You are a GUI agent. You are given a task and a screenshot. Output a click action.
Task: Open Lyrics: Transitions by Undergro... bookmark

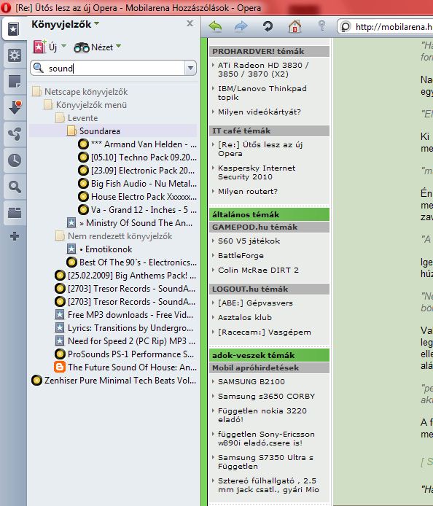[x=124, y=328]
